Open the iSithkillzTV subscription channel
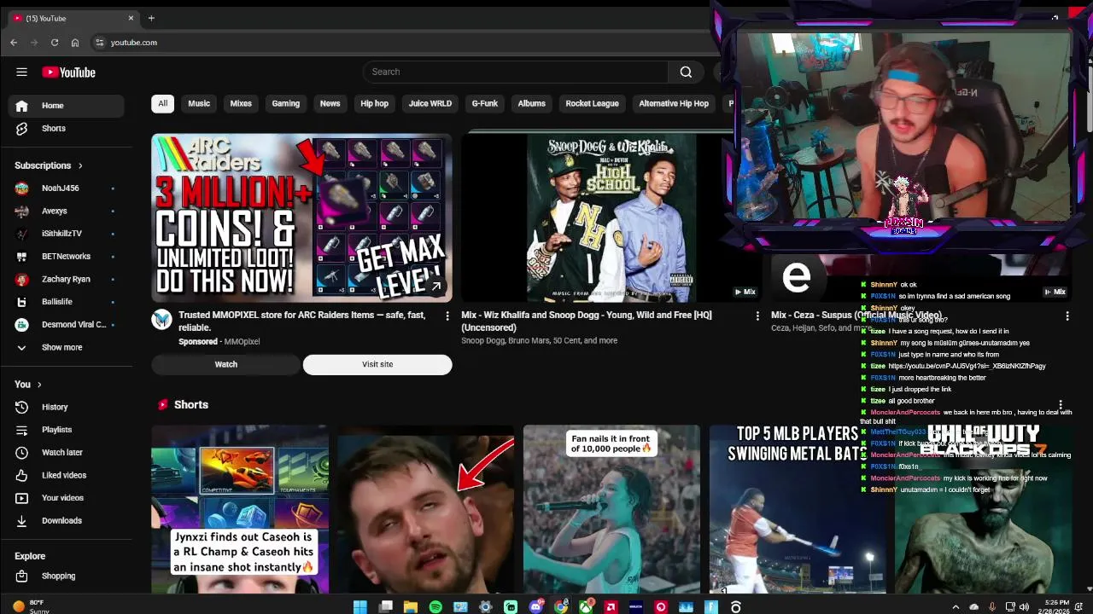Viewport: 1093px width, 614px height. point(67,234)
